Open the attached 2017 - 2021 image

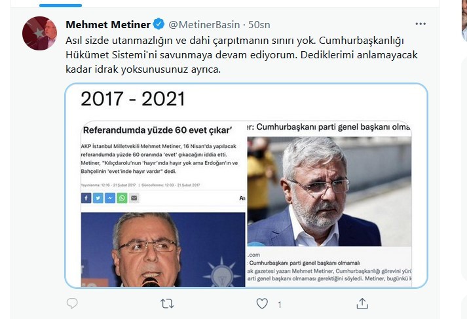246,185
